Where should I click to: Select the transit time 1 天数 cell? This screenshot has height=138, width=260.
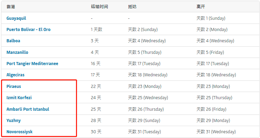(96, 30)
